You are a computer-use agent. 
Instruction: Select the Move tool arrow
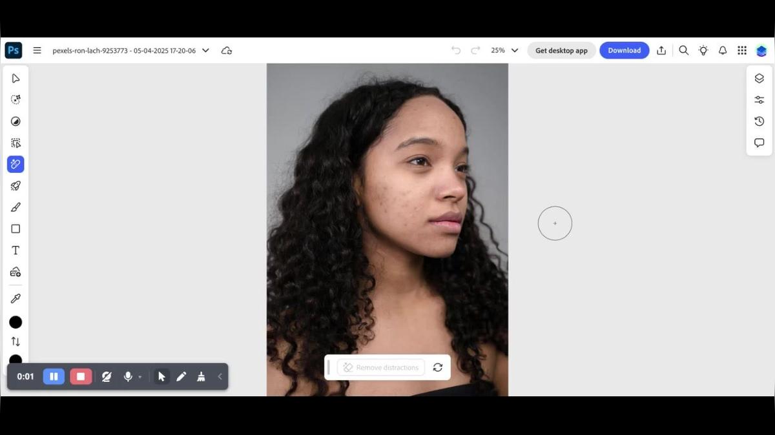coord(15,78)
